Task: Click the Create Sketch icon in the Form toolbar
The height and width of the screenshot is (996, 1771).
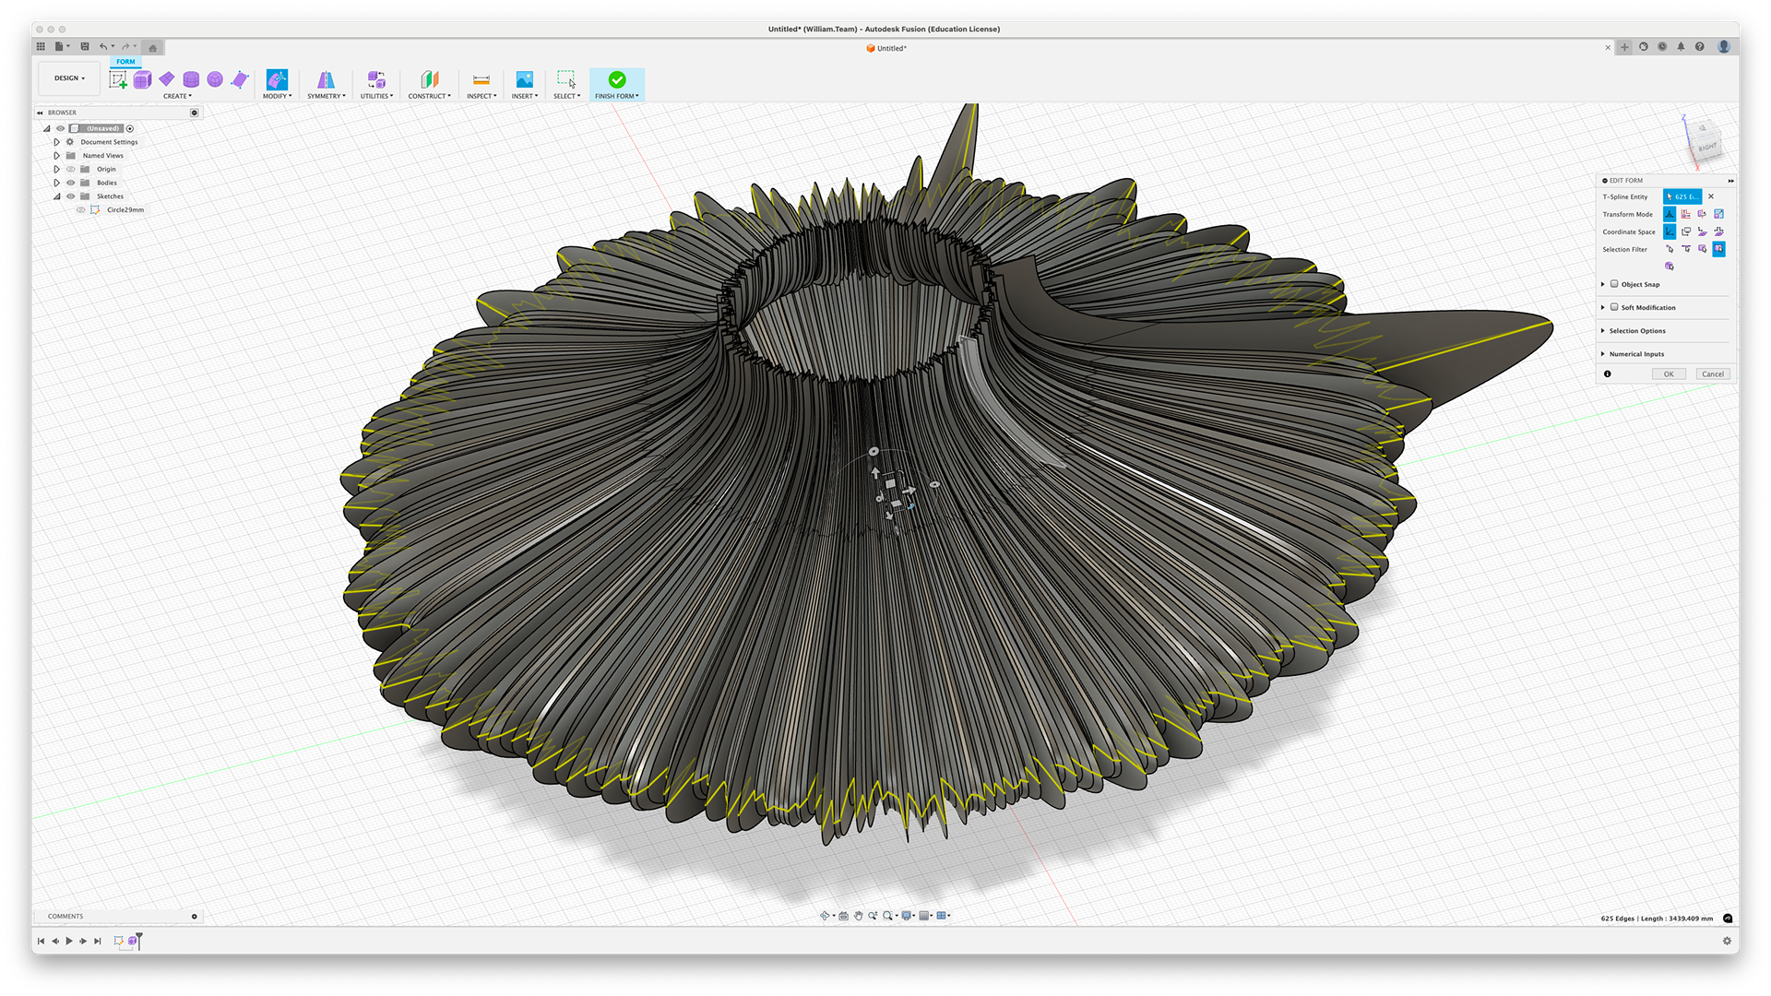Action: [118, 80]
